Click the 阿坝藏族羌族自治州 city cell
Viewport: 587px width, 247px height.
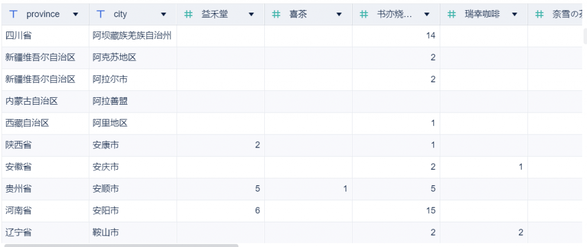tap(133, 36)
